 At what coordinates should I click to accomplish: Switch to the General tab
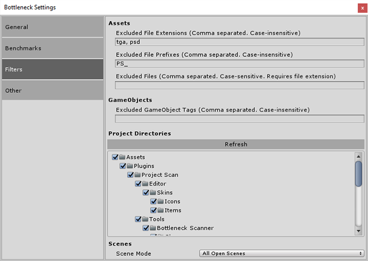(x=53, y=27)
